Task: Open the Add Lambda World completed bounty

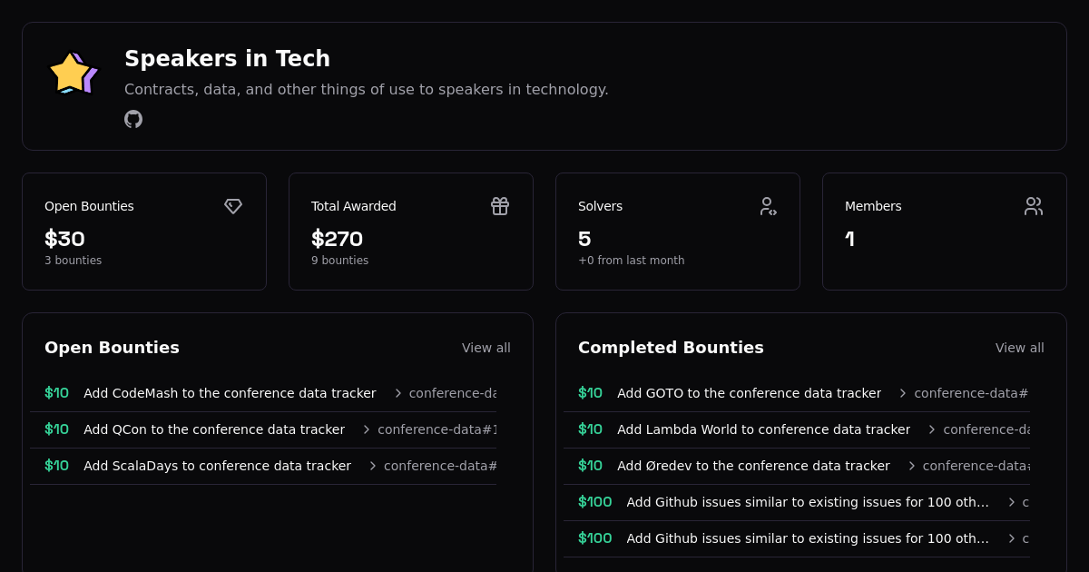Action: point(763,429)
